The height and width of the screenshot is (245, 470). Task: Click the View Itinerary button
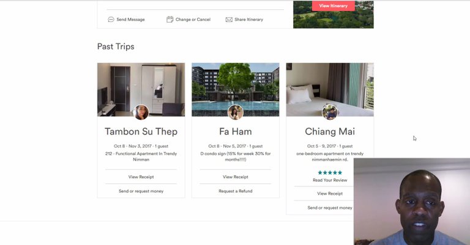click(334, 5)
